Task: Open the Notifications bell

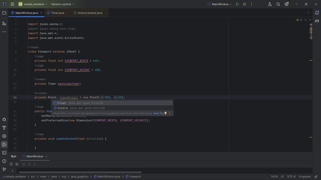Action: coord(316,13)
